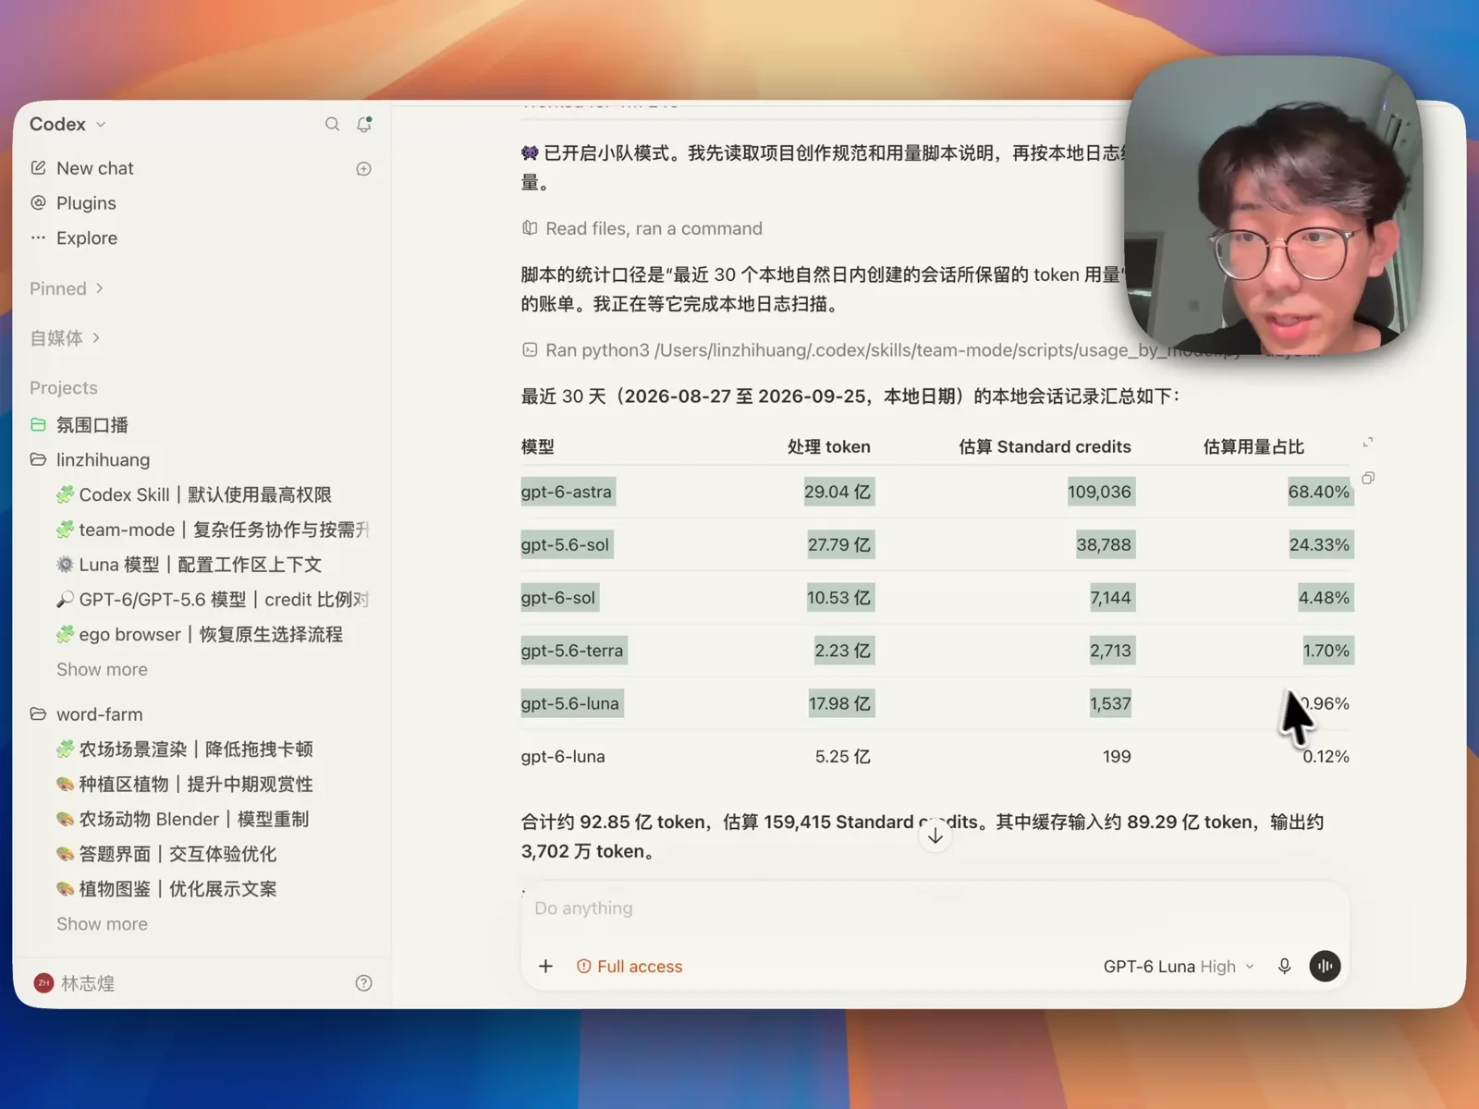The width and height of the screenshot is (1479, 1109).
Task: Select the 109,036 credits value
Action: coord(1099,492)
